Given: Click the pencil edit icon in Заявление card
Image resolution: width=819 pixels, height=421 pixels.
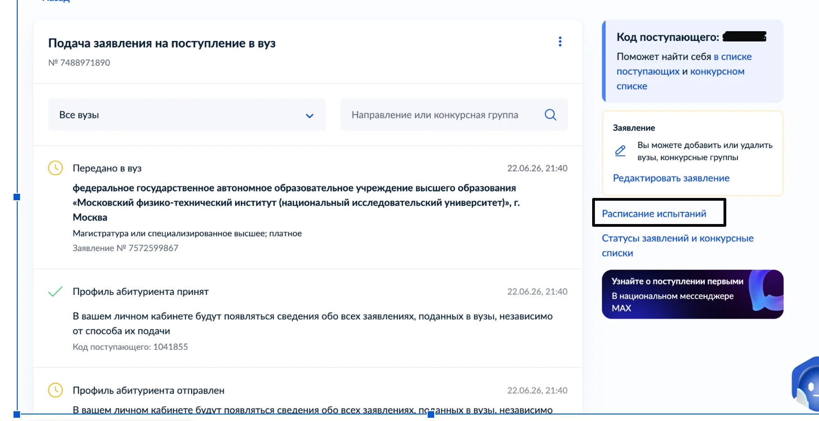Looking at the screenshot, I should coord(620,151).
